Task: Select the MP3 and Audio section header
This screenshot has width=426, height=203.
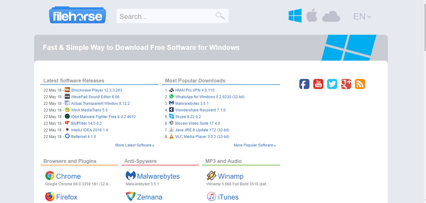Action: pyautogui.click(x=223, y=161)
